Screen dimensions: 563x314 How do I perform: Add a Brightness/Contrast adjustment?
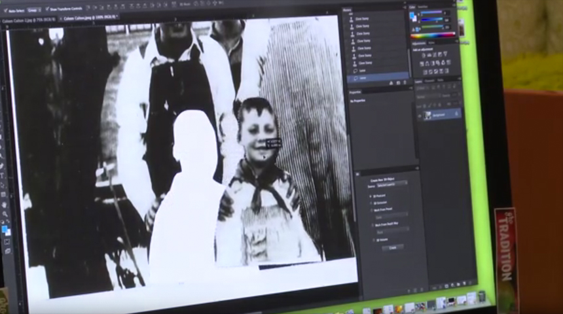[424, 54]
